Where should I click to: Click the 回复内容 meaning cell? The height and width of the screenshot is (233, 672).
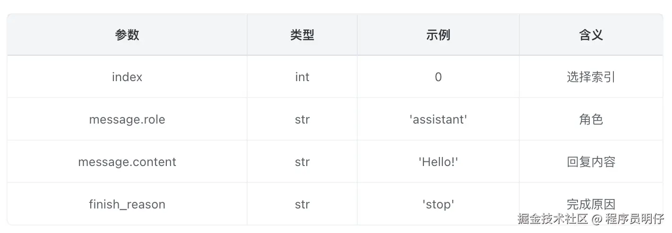[x=591, y=162]
